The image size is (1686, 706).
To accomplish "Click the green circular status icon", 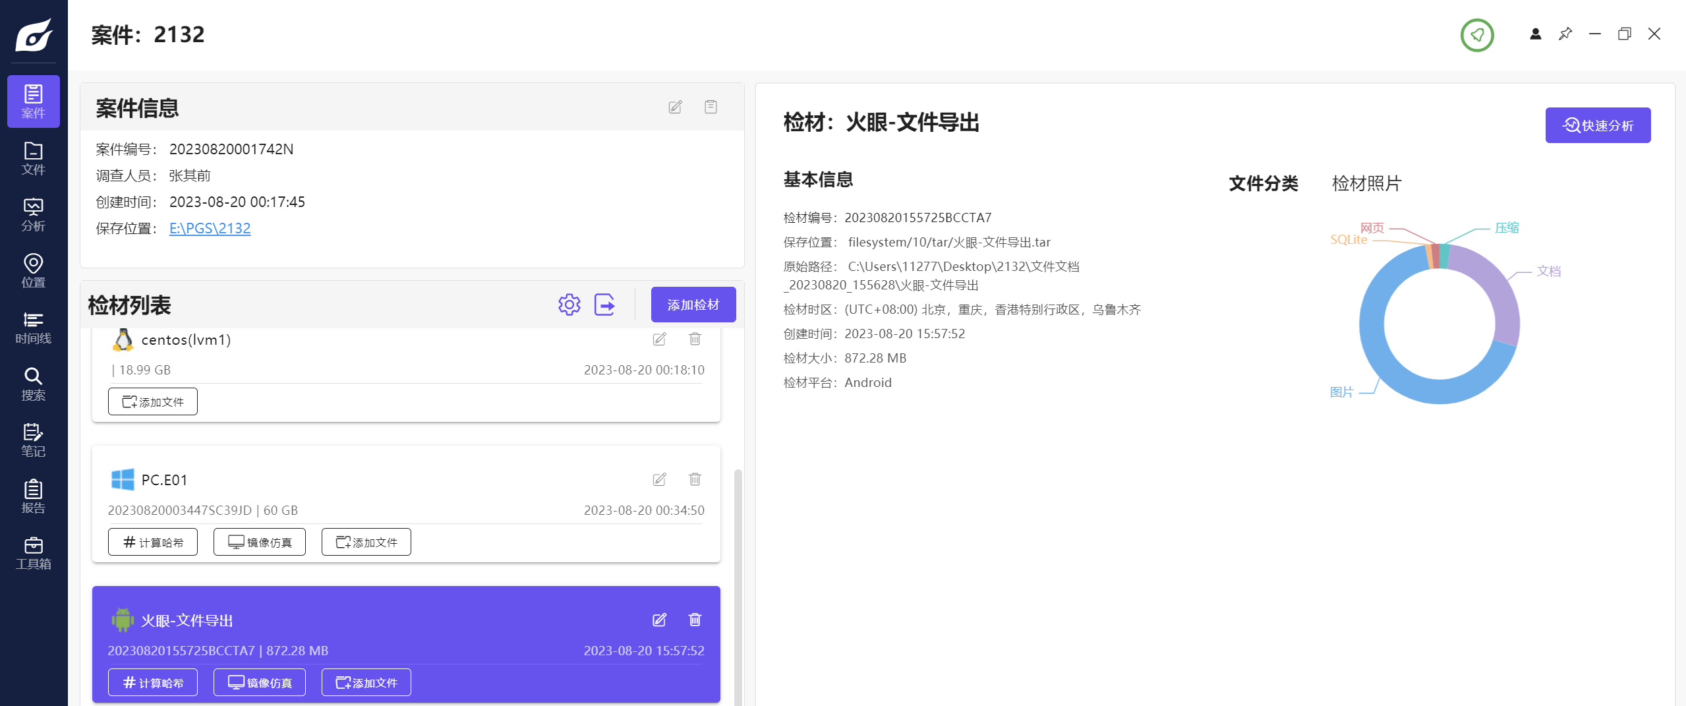I will [x=1477, y=35].
